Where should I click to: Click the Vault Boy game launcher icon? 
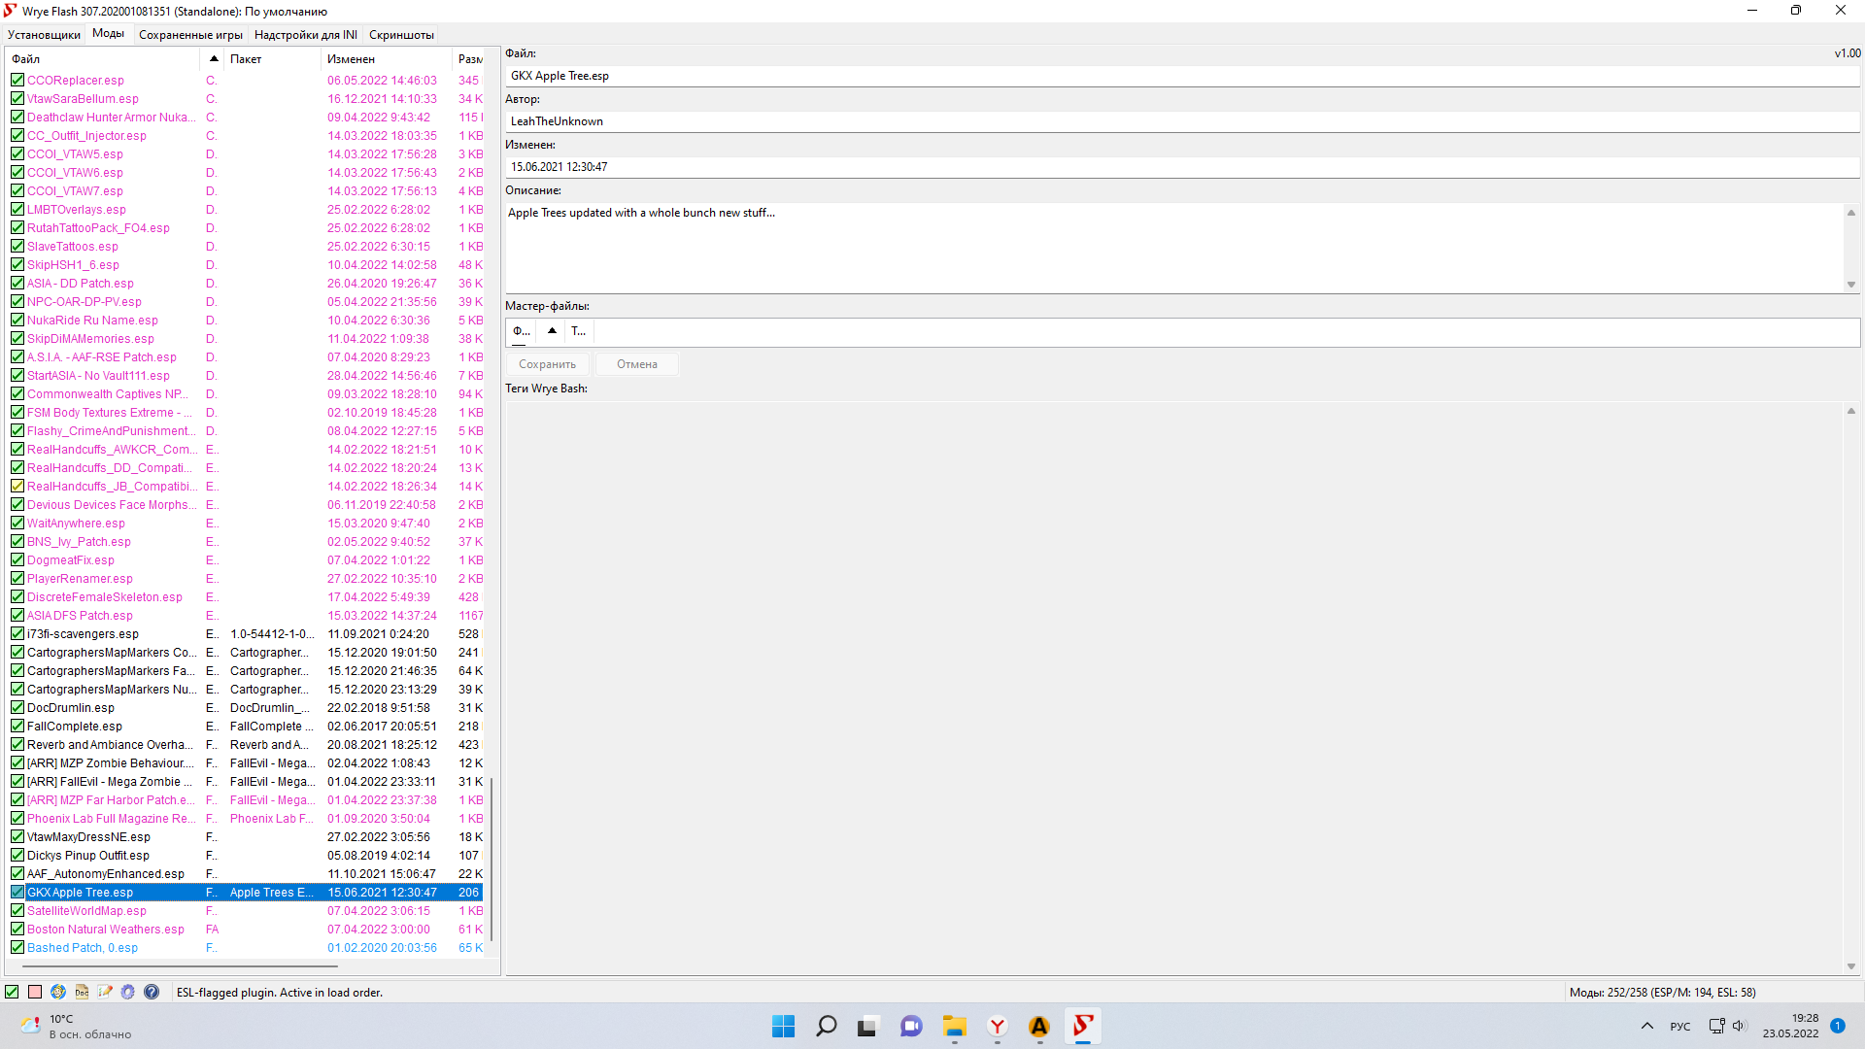click(x=58, y=992)
